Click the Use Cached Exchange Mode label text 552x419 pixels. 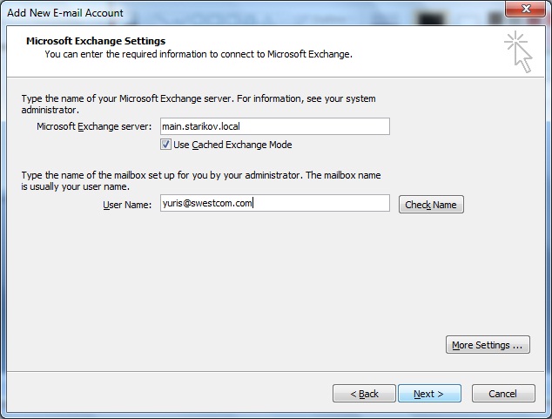pyautogui.click(x=232, y=145)
